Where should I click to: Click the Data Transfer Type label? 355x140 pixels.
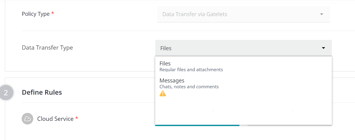[47, 47]
